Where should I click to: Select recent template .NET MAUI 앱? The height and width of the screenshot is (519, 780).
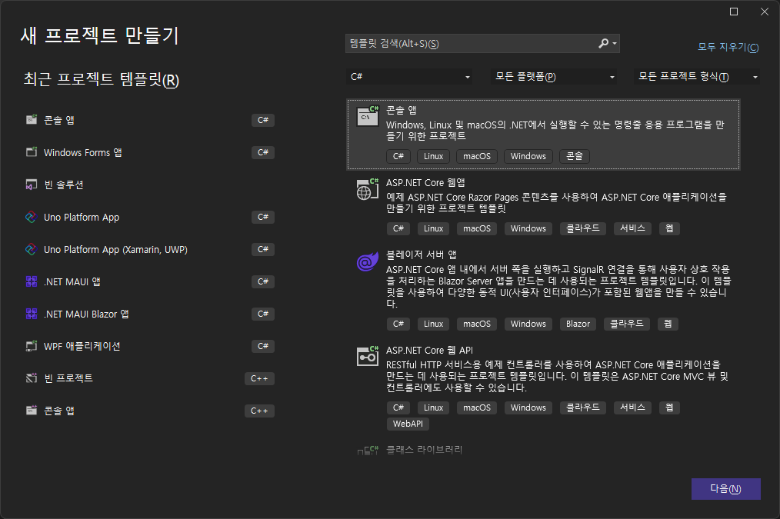(150, 281)
